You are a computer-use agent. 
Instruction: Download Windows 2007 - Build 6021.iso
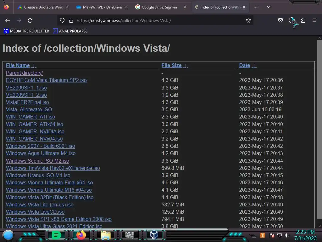41,146
